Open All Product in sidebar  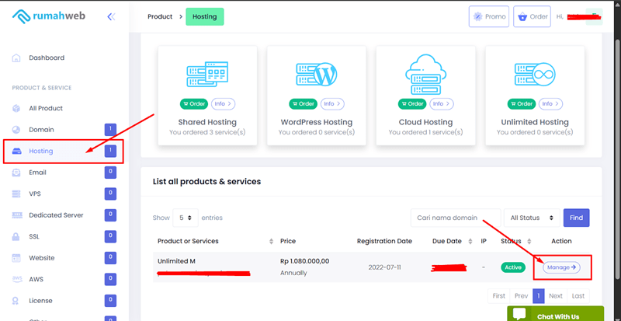(46, 108)
